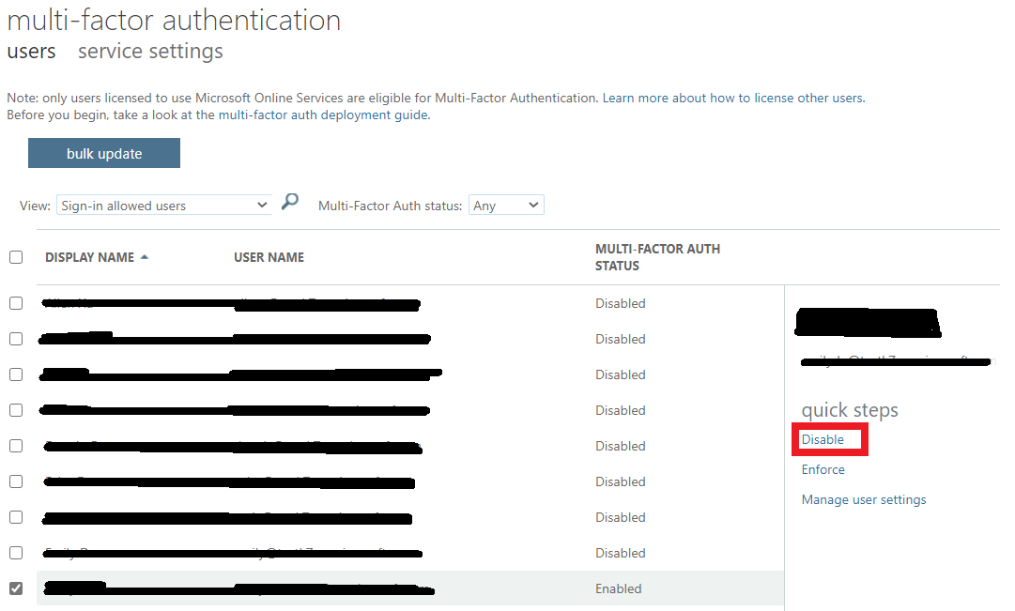The height and width of the screenshot is (611, 1015).
Task: Expand the Multi-Factor Auth status dropdown
Action: coord(506,206)
